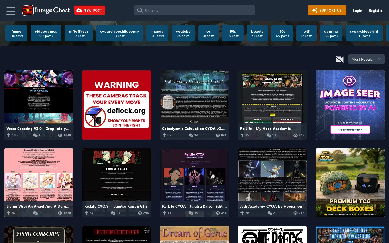Click the Image Chest logo
389x243 pixels.
[x=46, y=10]
